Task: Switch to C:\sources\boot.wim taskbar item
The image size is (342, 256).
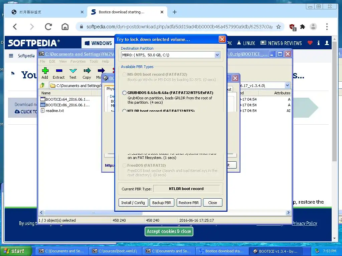Action: pyautogui.click(x=115, y=251)
